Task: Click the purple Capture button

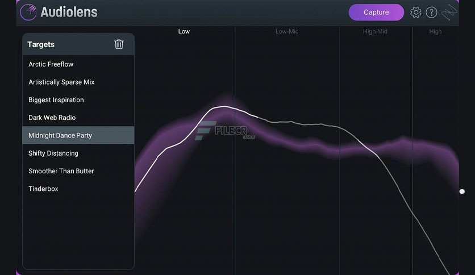Action: pos(376,13)
